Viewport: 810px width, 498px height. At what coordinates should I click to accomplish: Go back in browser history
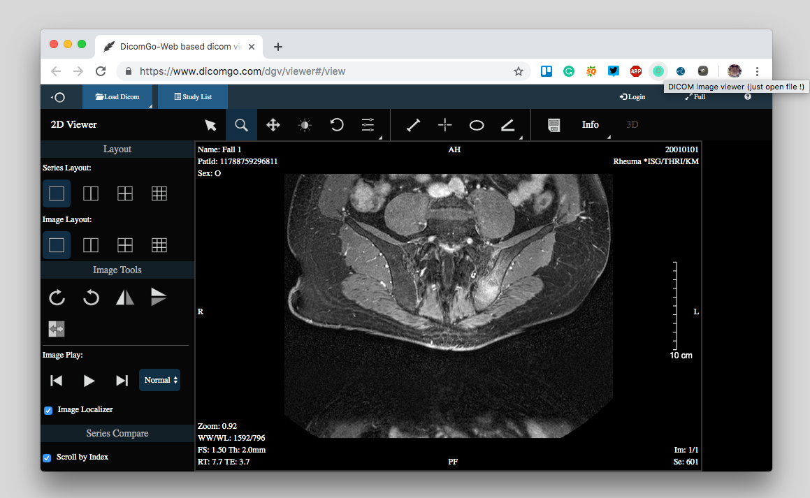coord(56,71)
